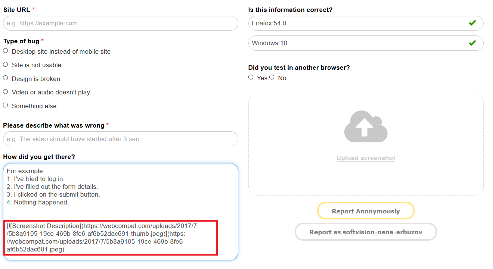Click the upload cloud icon

pyautogui.click(x=365, y=126)
